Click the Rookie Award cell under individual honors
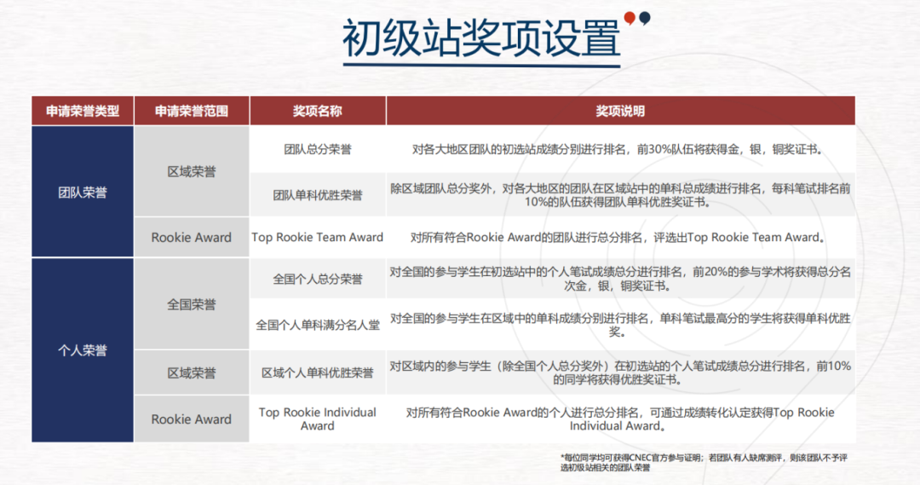The height and width of the screenshot is (485, 920). (x=192, y=419)
